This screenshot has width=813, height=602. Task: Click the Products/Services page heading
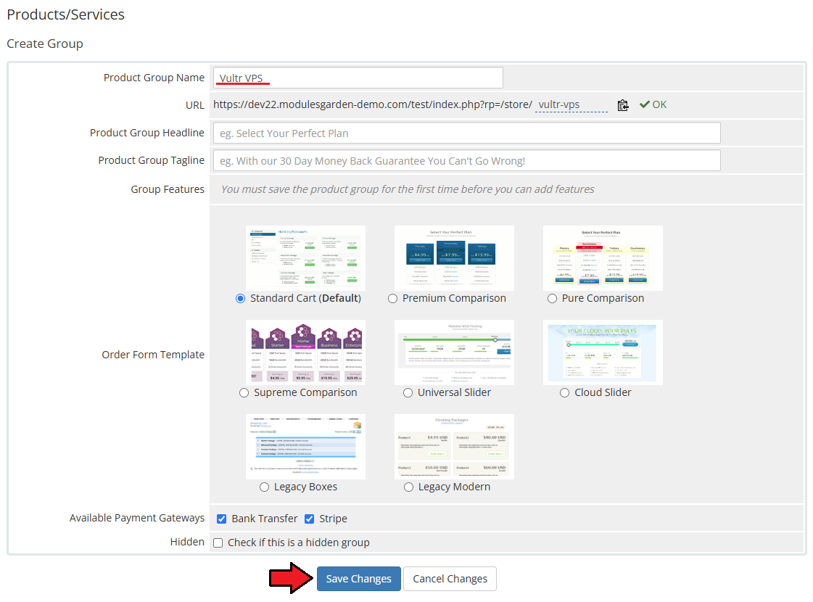pos(66,15)
